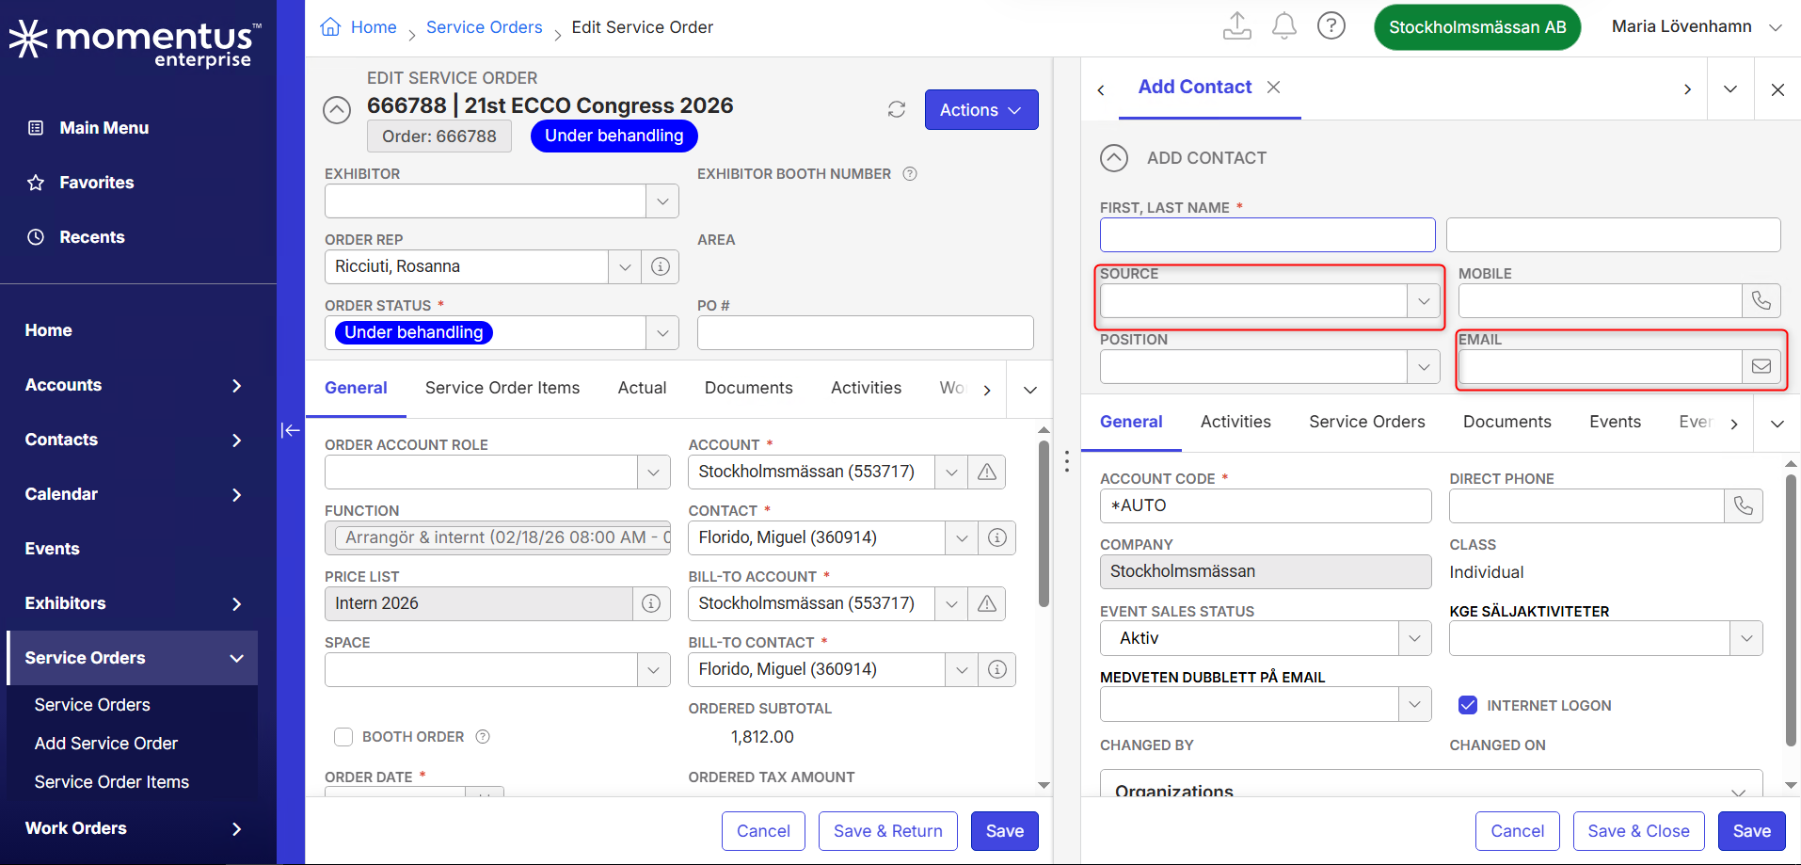Open the help question mark icon
This screenshot has width=1801, height=865.
tap(1331, 26)
